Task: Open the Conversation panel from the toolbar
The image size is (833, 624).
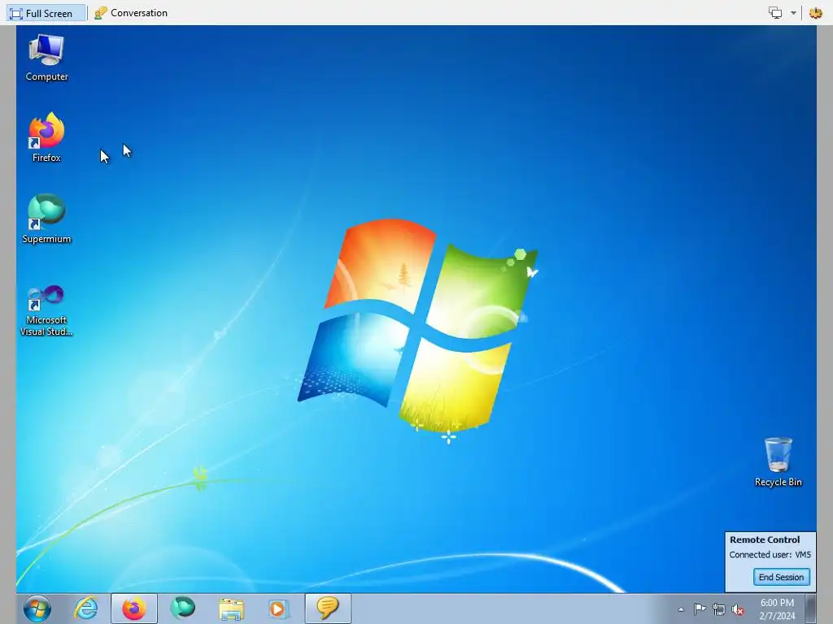Action: [131, 13]
